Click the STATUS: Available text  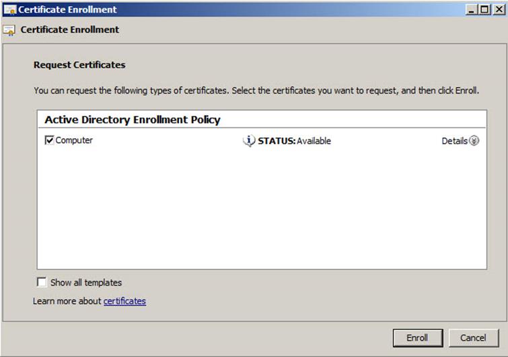click(295, 141)
